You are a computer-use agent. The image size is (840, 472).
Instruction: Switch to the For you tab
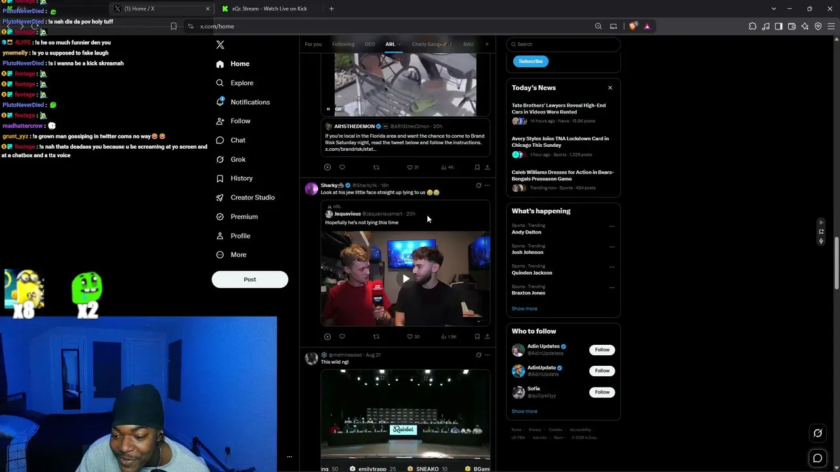click(x=313, y=45)
